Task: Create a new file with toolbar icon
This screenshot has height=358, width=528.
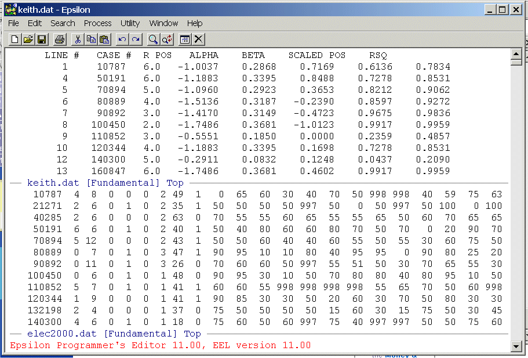Action: pyautogui.click(x=14, y=39)
